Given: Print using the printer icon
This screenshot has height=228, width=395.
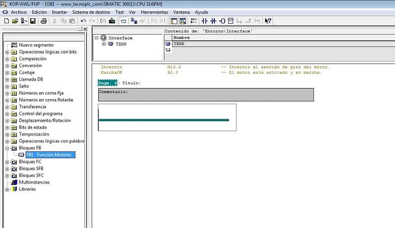Looking at the screenshot, I should coord(43,21).
